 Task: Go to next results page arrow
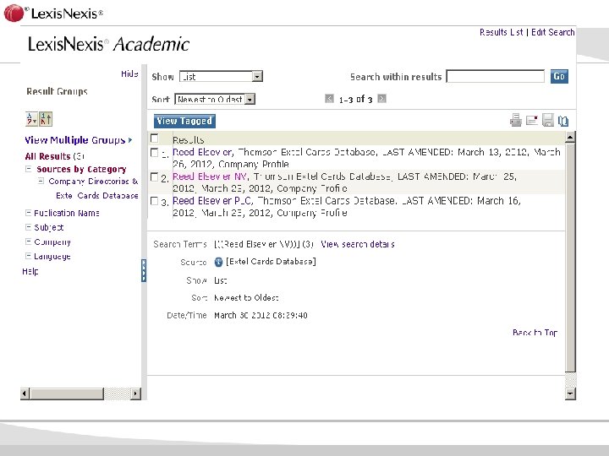click(381, 99)
